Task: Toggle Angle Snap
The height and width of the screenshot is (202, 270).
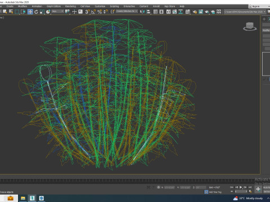Action: (x=93, y=12)
